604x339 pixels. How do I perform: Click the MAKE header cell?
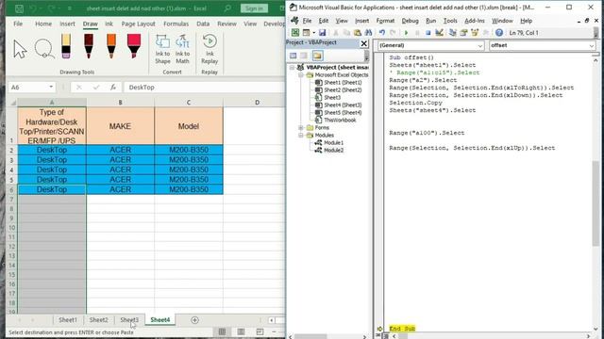point(120,126)
